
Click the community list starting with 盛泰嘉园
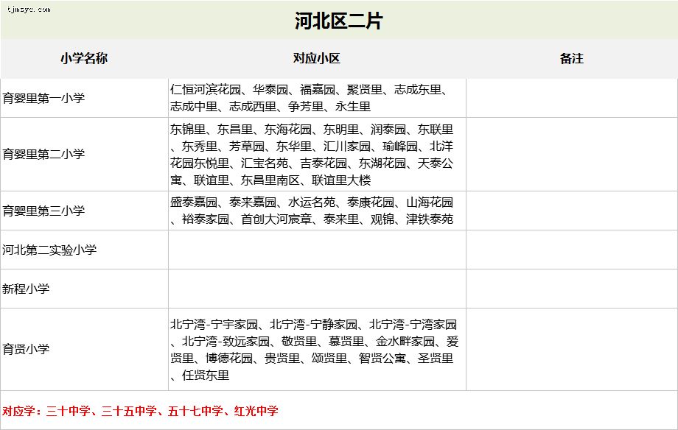(312, 211)
